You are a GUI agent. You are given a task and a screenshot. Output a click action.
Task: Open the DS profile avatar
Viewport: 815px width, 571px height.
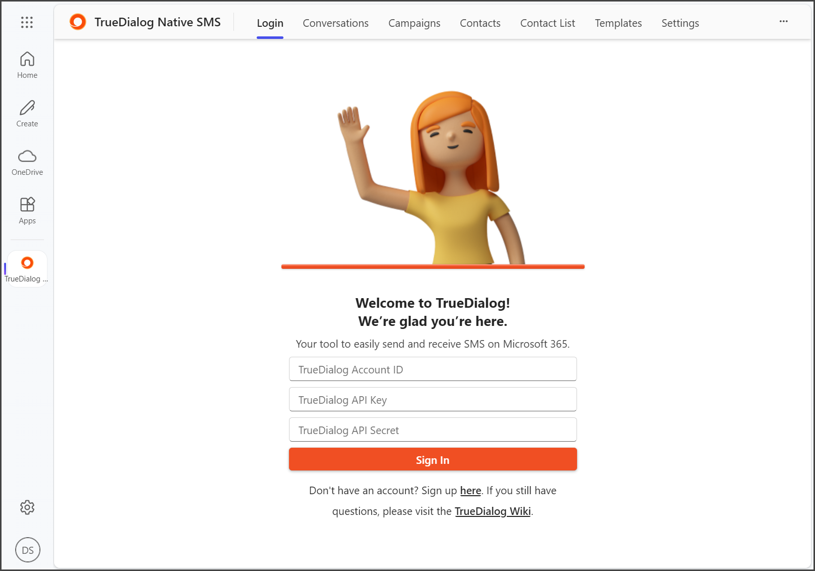point(28,550)
